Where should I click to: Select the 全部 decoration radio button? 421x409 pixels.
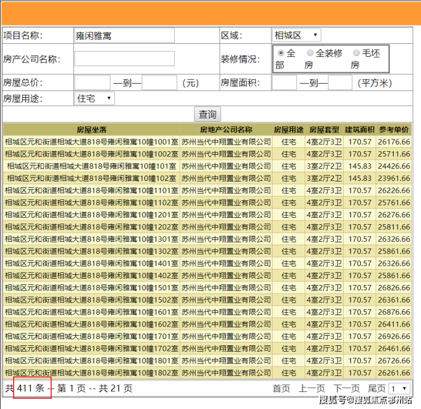281,53
